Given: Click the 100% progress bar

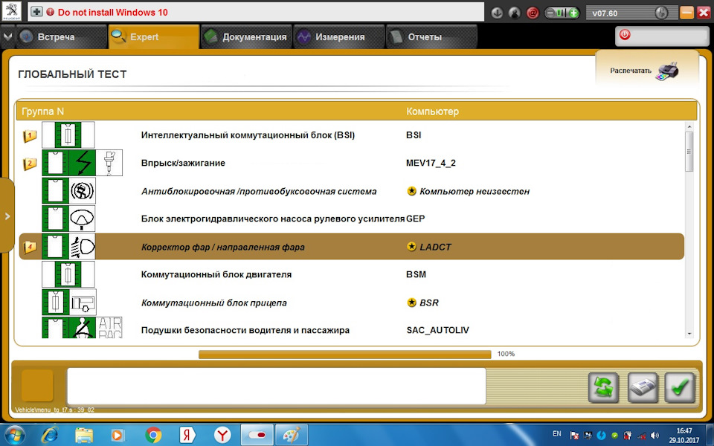Looking at the screenshot, I should click(x=344, y=354).
